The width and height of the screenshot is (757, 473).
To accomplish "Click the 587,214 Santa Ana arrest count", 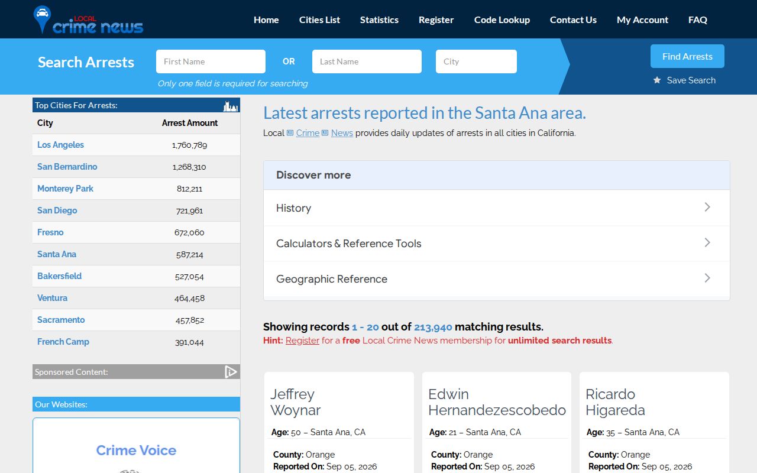I will pyautogui.click(x=189, y=254).
